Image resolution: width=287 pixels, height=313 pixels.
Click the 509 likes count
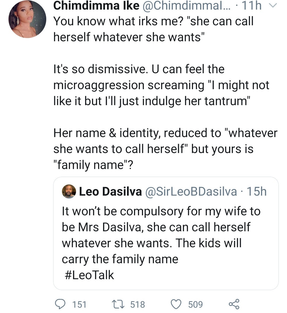(195, 304)
